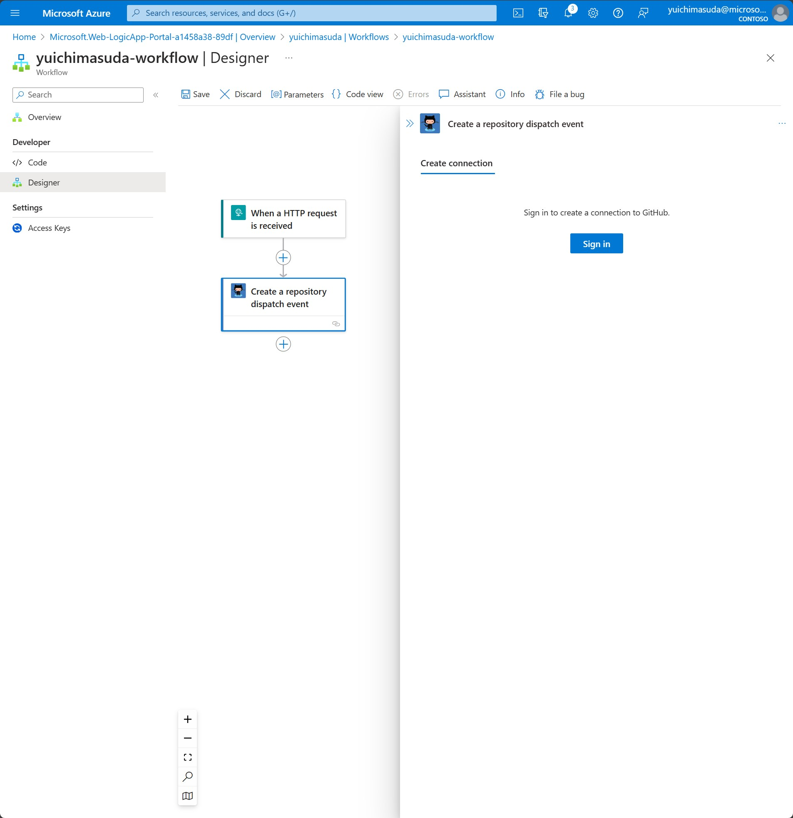Image resolution: width=793 pixels, height=818 pixels.
Task: Show workflow Errors
Action: tap(411, 94)
